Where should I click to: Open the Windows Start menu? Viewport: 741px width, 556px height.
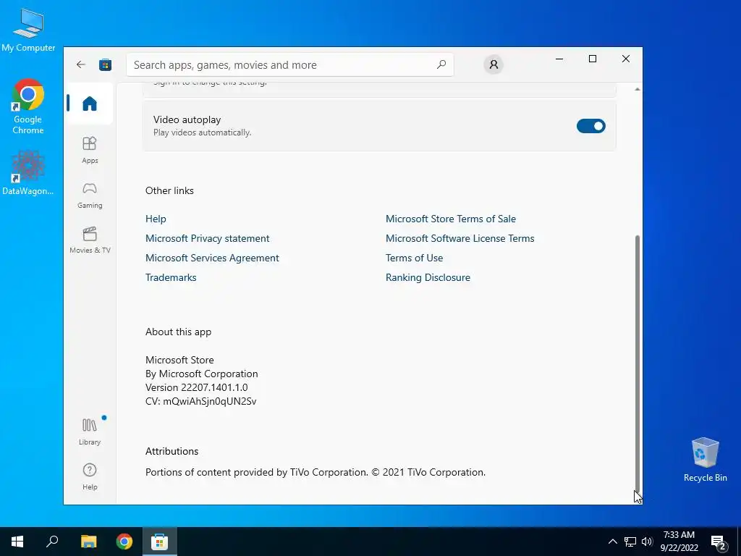tap(17, 542)
